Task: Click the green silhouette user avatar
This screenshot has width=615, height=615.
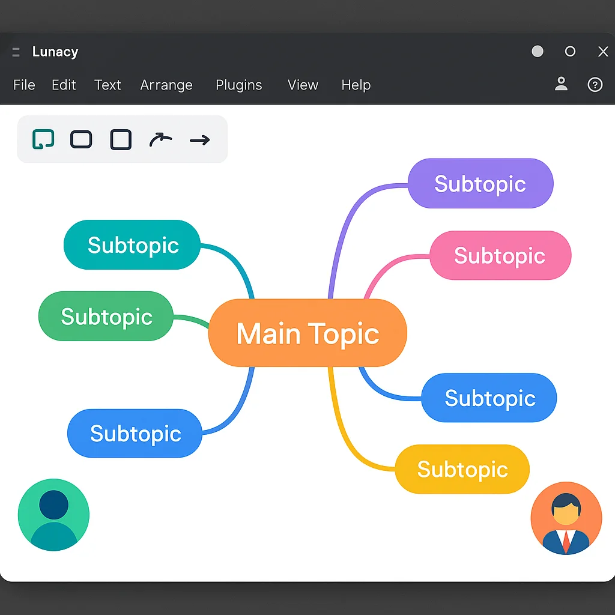Action: [53, 515]
